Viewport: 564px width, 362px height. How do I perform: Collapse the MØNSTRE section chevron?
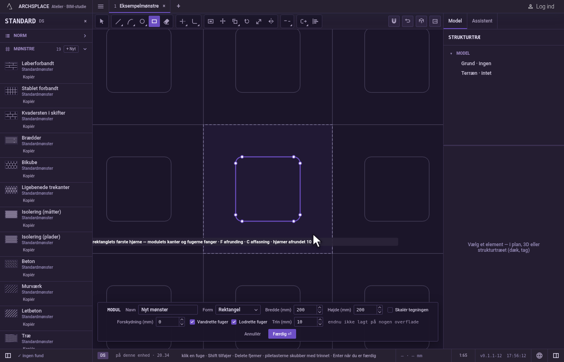tap(85, 49)
